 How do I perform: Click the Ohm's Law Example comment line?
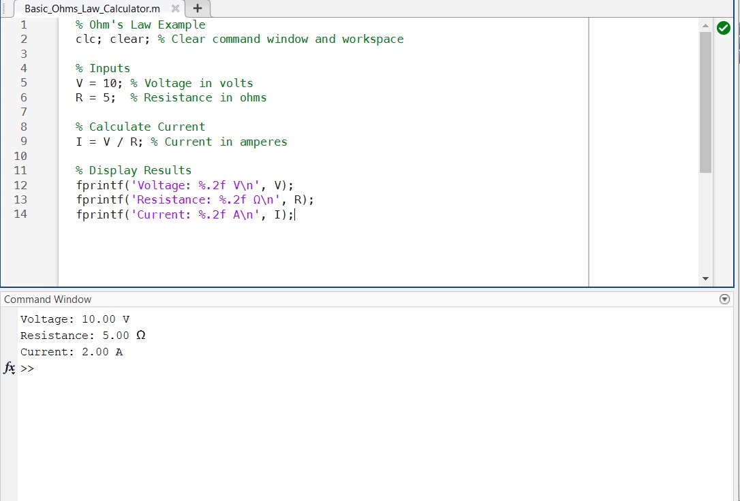[140, 25]
